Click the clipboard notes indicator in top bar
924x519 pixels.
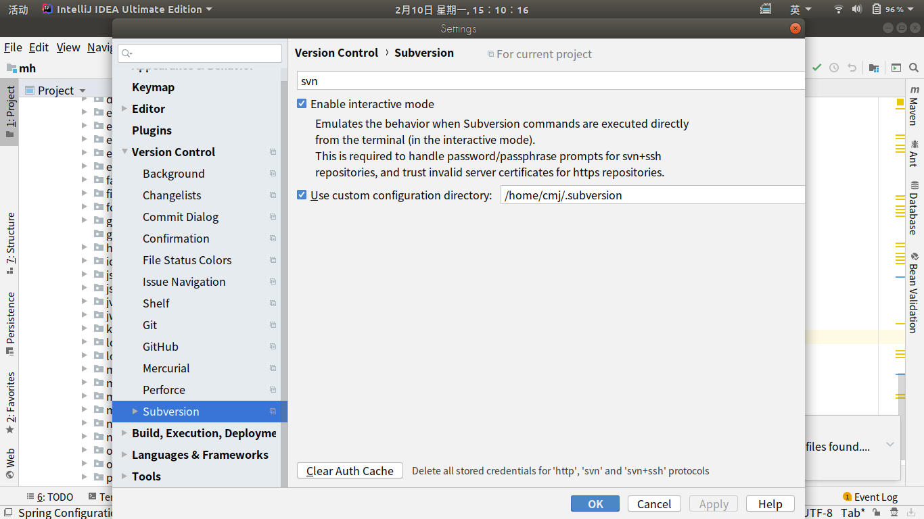[766, 9]
